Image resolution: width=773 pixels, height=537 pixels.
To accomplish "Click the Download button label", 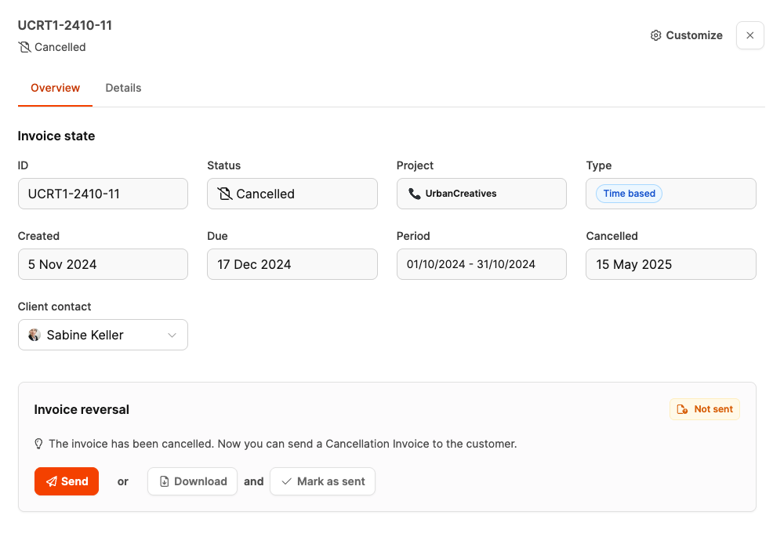I will (201, 481).
